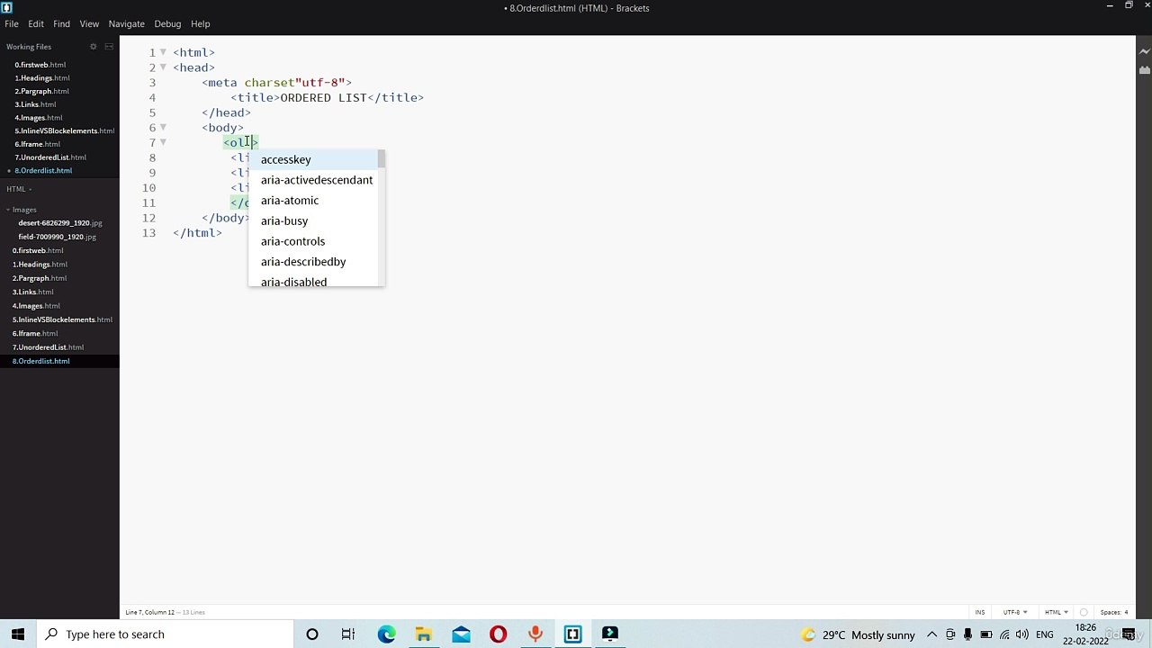Launch Opera browser from taskbar

click(x=498, y=634)
